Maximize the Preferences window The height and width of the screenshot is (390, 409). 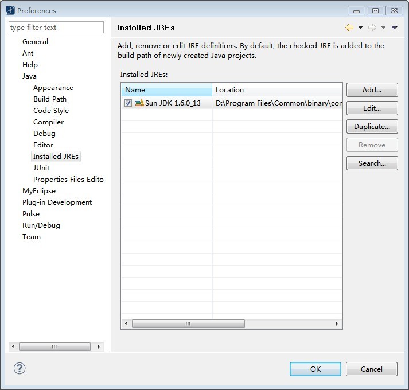(x=375, y=11)
